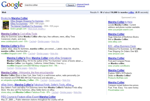This screenshot has height=101, width=150.
Task: Click the Search button
Action: pyautogui.click(x=71, y=5)
